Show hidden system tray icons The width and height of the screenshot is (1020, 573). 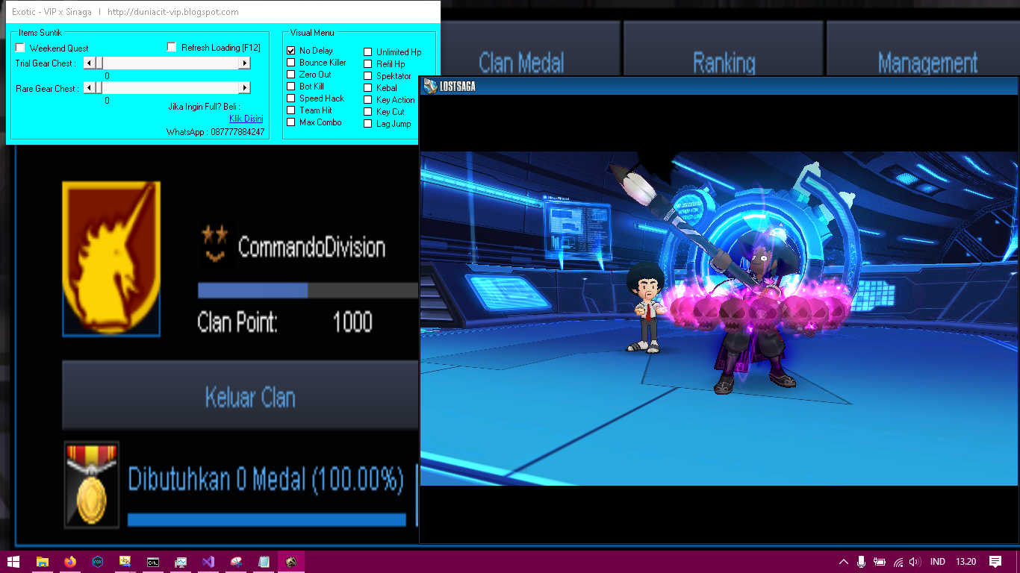(844, 562)
